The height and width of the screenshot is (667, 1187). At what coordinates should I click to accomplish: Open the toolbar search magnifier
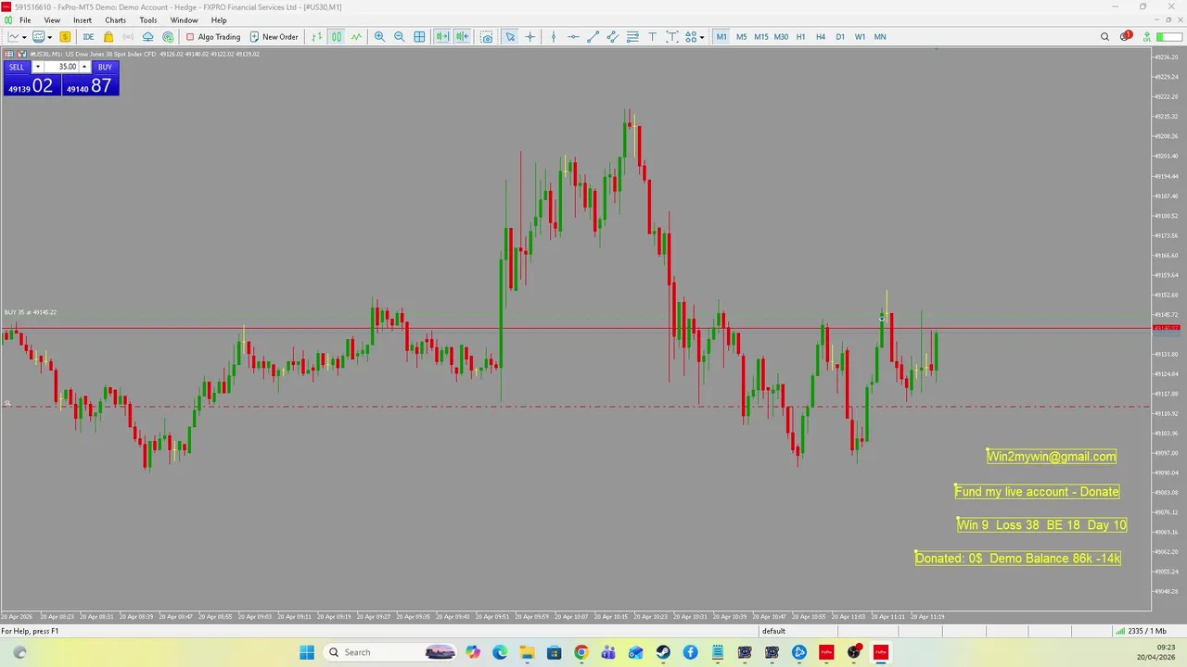pyautogui.click(x=1104, y=37)
